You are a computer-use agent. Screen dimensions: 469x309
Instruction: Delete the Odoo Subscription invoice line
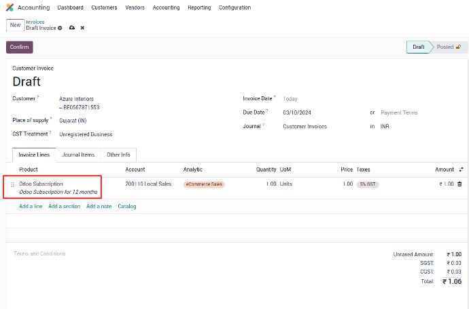(x=459, y=184)
